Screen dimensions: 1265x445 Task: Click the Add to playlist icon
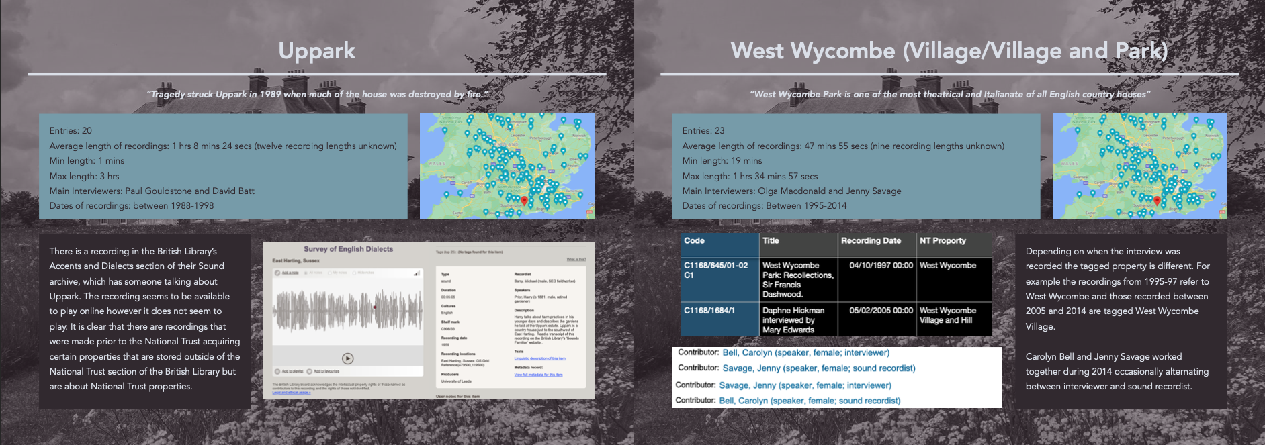tap(277, 371)
